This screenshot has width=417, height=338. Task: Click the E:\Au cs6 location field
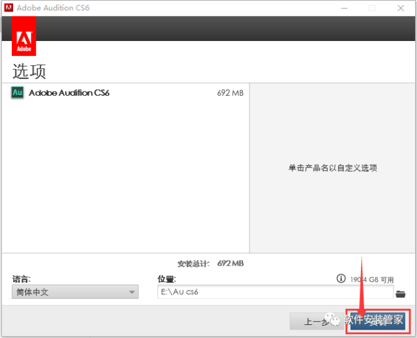click(x=275, y=292)
